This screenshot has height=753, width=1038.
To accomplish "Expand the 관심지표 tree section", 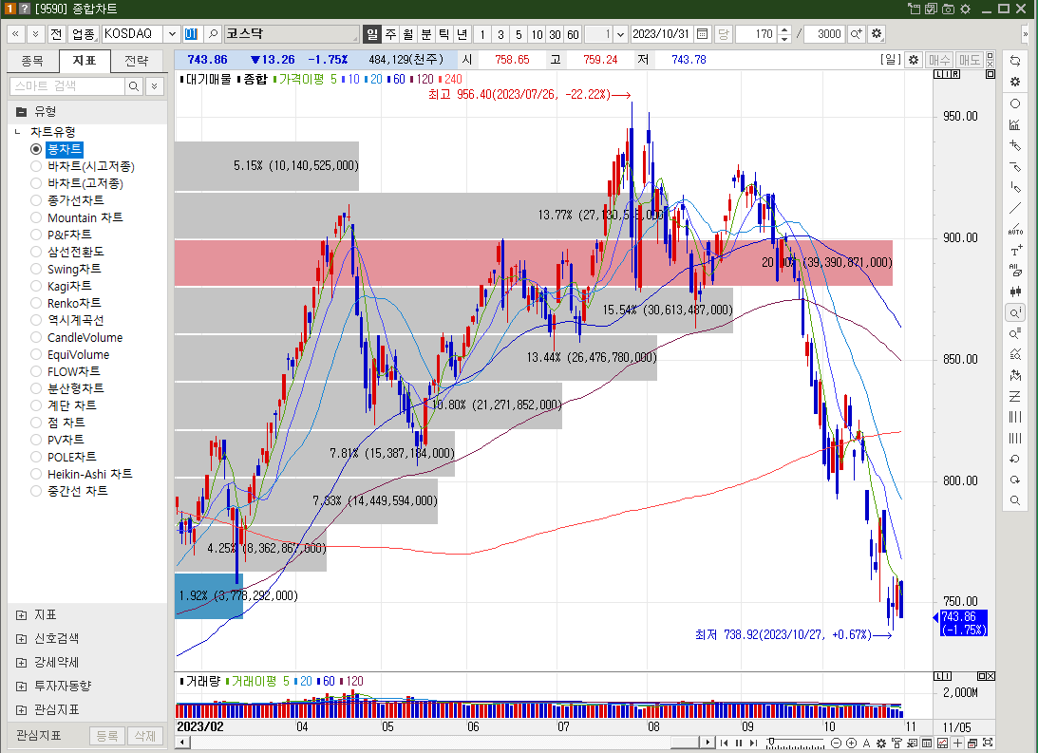I will pos(21,710).
